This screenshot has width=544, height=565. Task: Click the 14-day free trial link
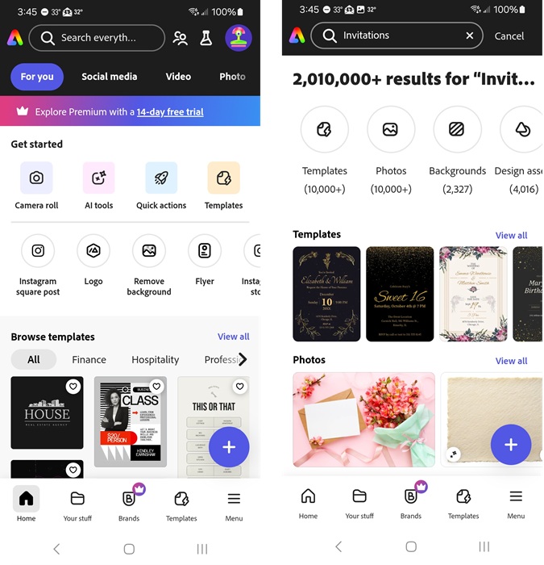click(170, 112)
